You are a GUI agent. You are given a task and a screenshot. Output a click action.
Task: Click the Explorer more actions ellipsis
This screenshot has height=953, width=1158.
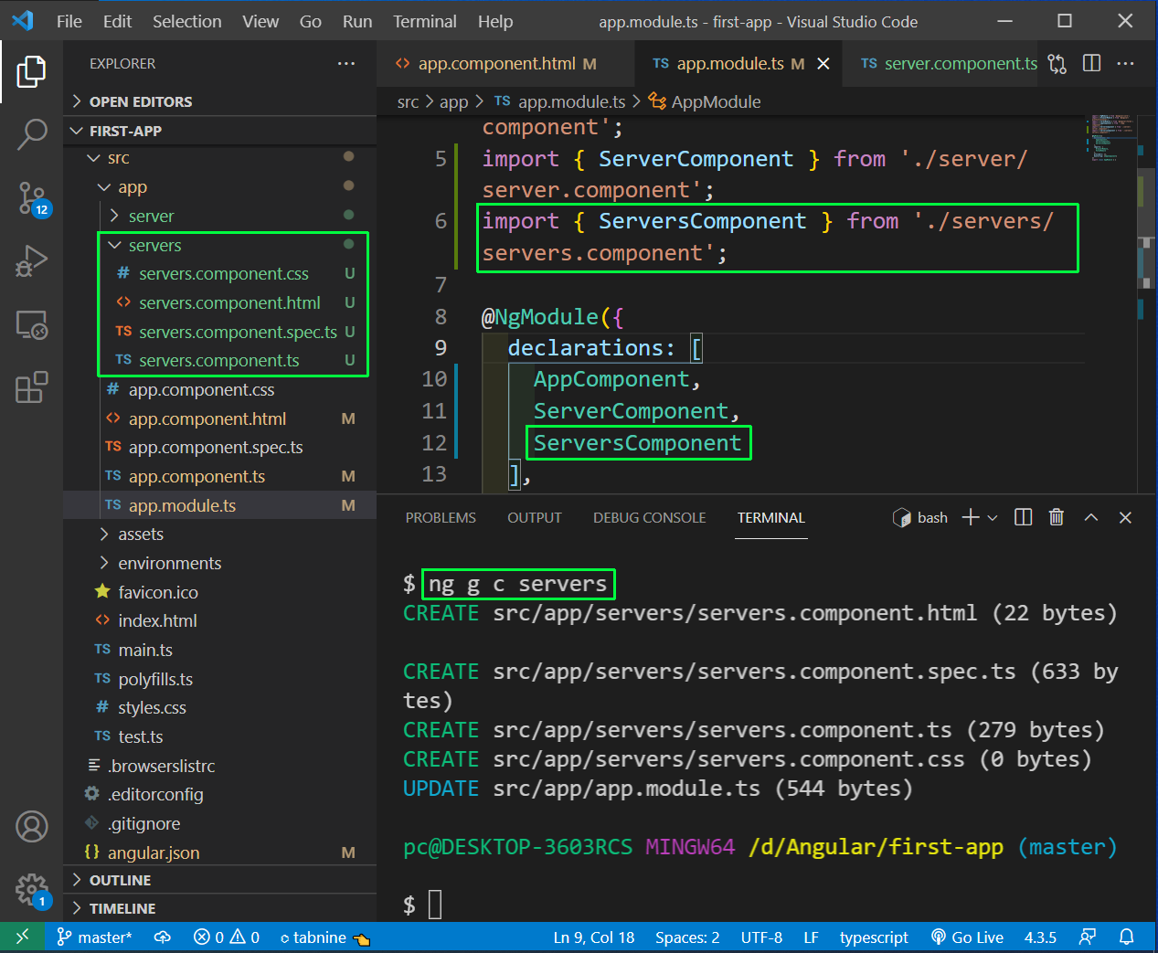click(345, 63)
